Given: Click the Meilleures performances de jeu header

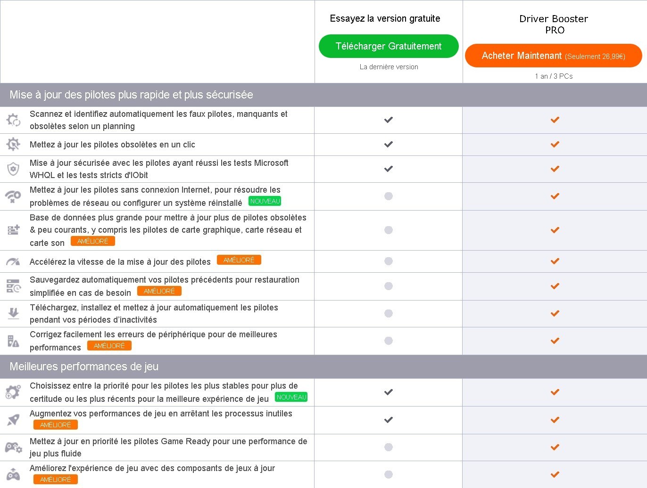Looking at the screenshot, I should coord(84,366).
